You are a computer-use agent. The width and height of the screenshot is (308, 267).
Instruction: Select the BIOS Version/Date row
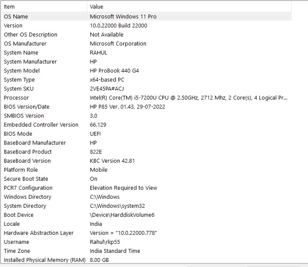point(147,106)
